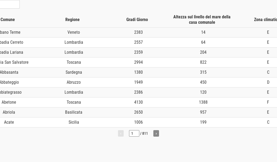
Task: Sort by the Comune column header
Action: point(8,19)
